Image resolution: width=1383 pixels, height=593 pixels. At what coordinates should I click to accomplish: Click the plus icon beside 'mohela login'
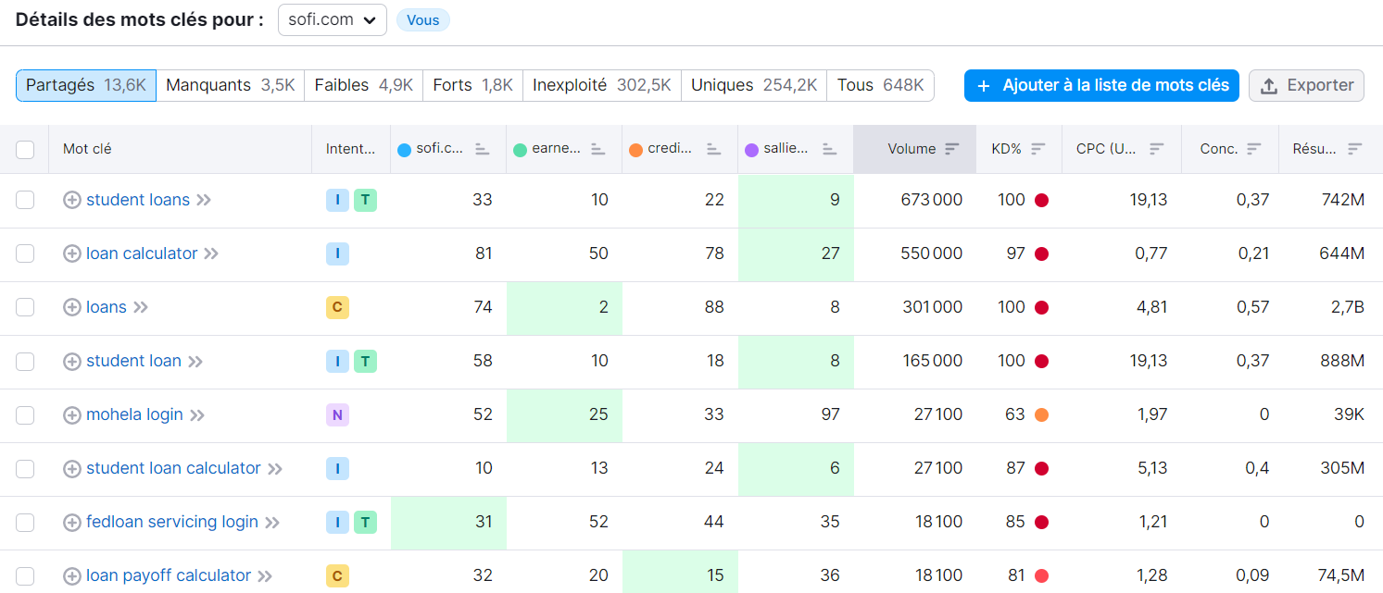(x=71, y=414)
